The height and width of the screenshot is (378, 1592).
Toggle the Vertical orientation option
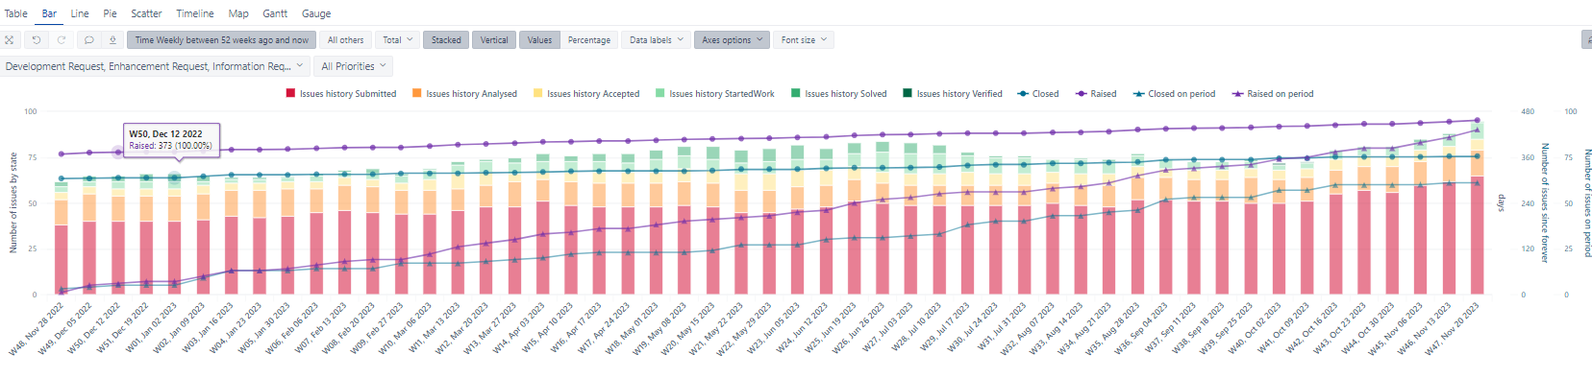point(494,40)
